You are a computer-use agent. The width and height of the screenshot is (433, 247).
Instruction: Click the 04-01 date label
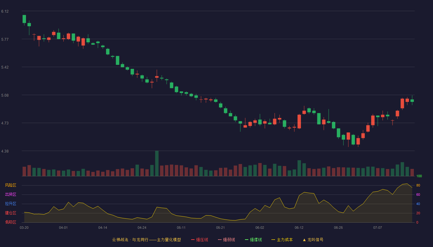click(63, 228)
